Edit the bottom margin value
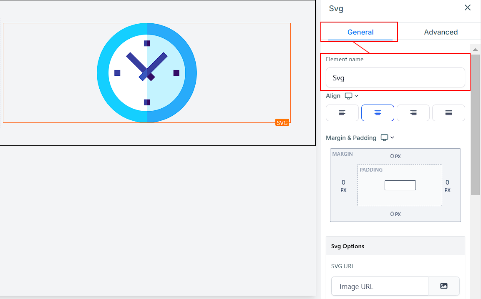The image size is (481, 299). (x=395, y=214)
